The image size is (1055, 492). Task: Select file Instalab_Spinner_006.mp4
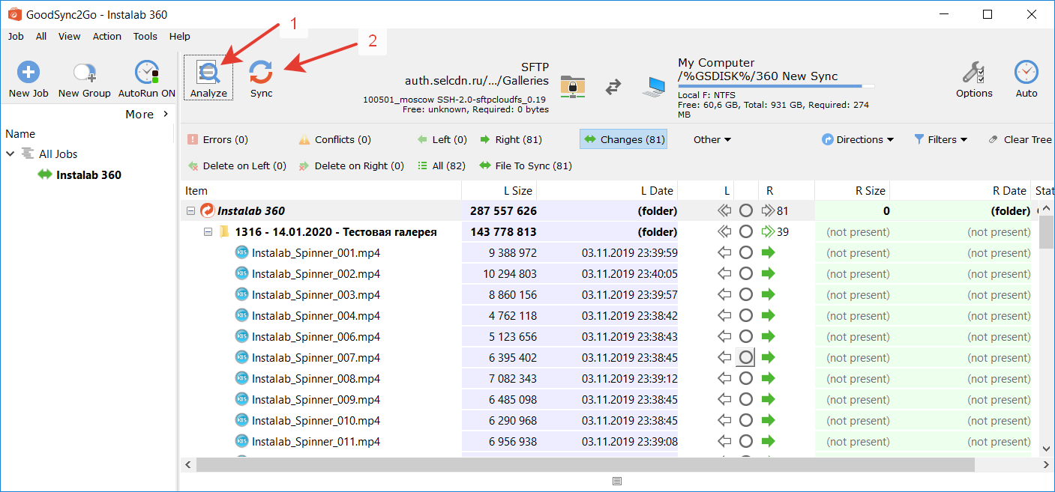(x=316, y=337)
